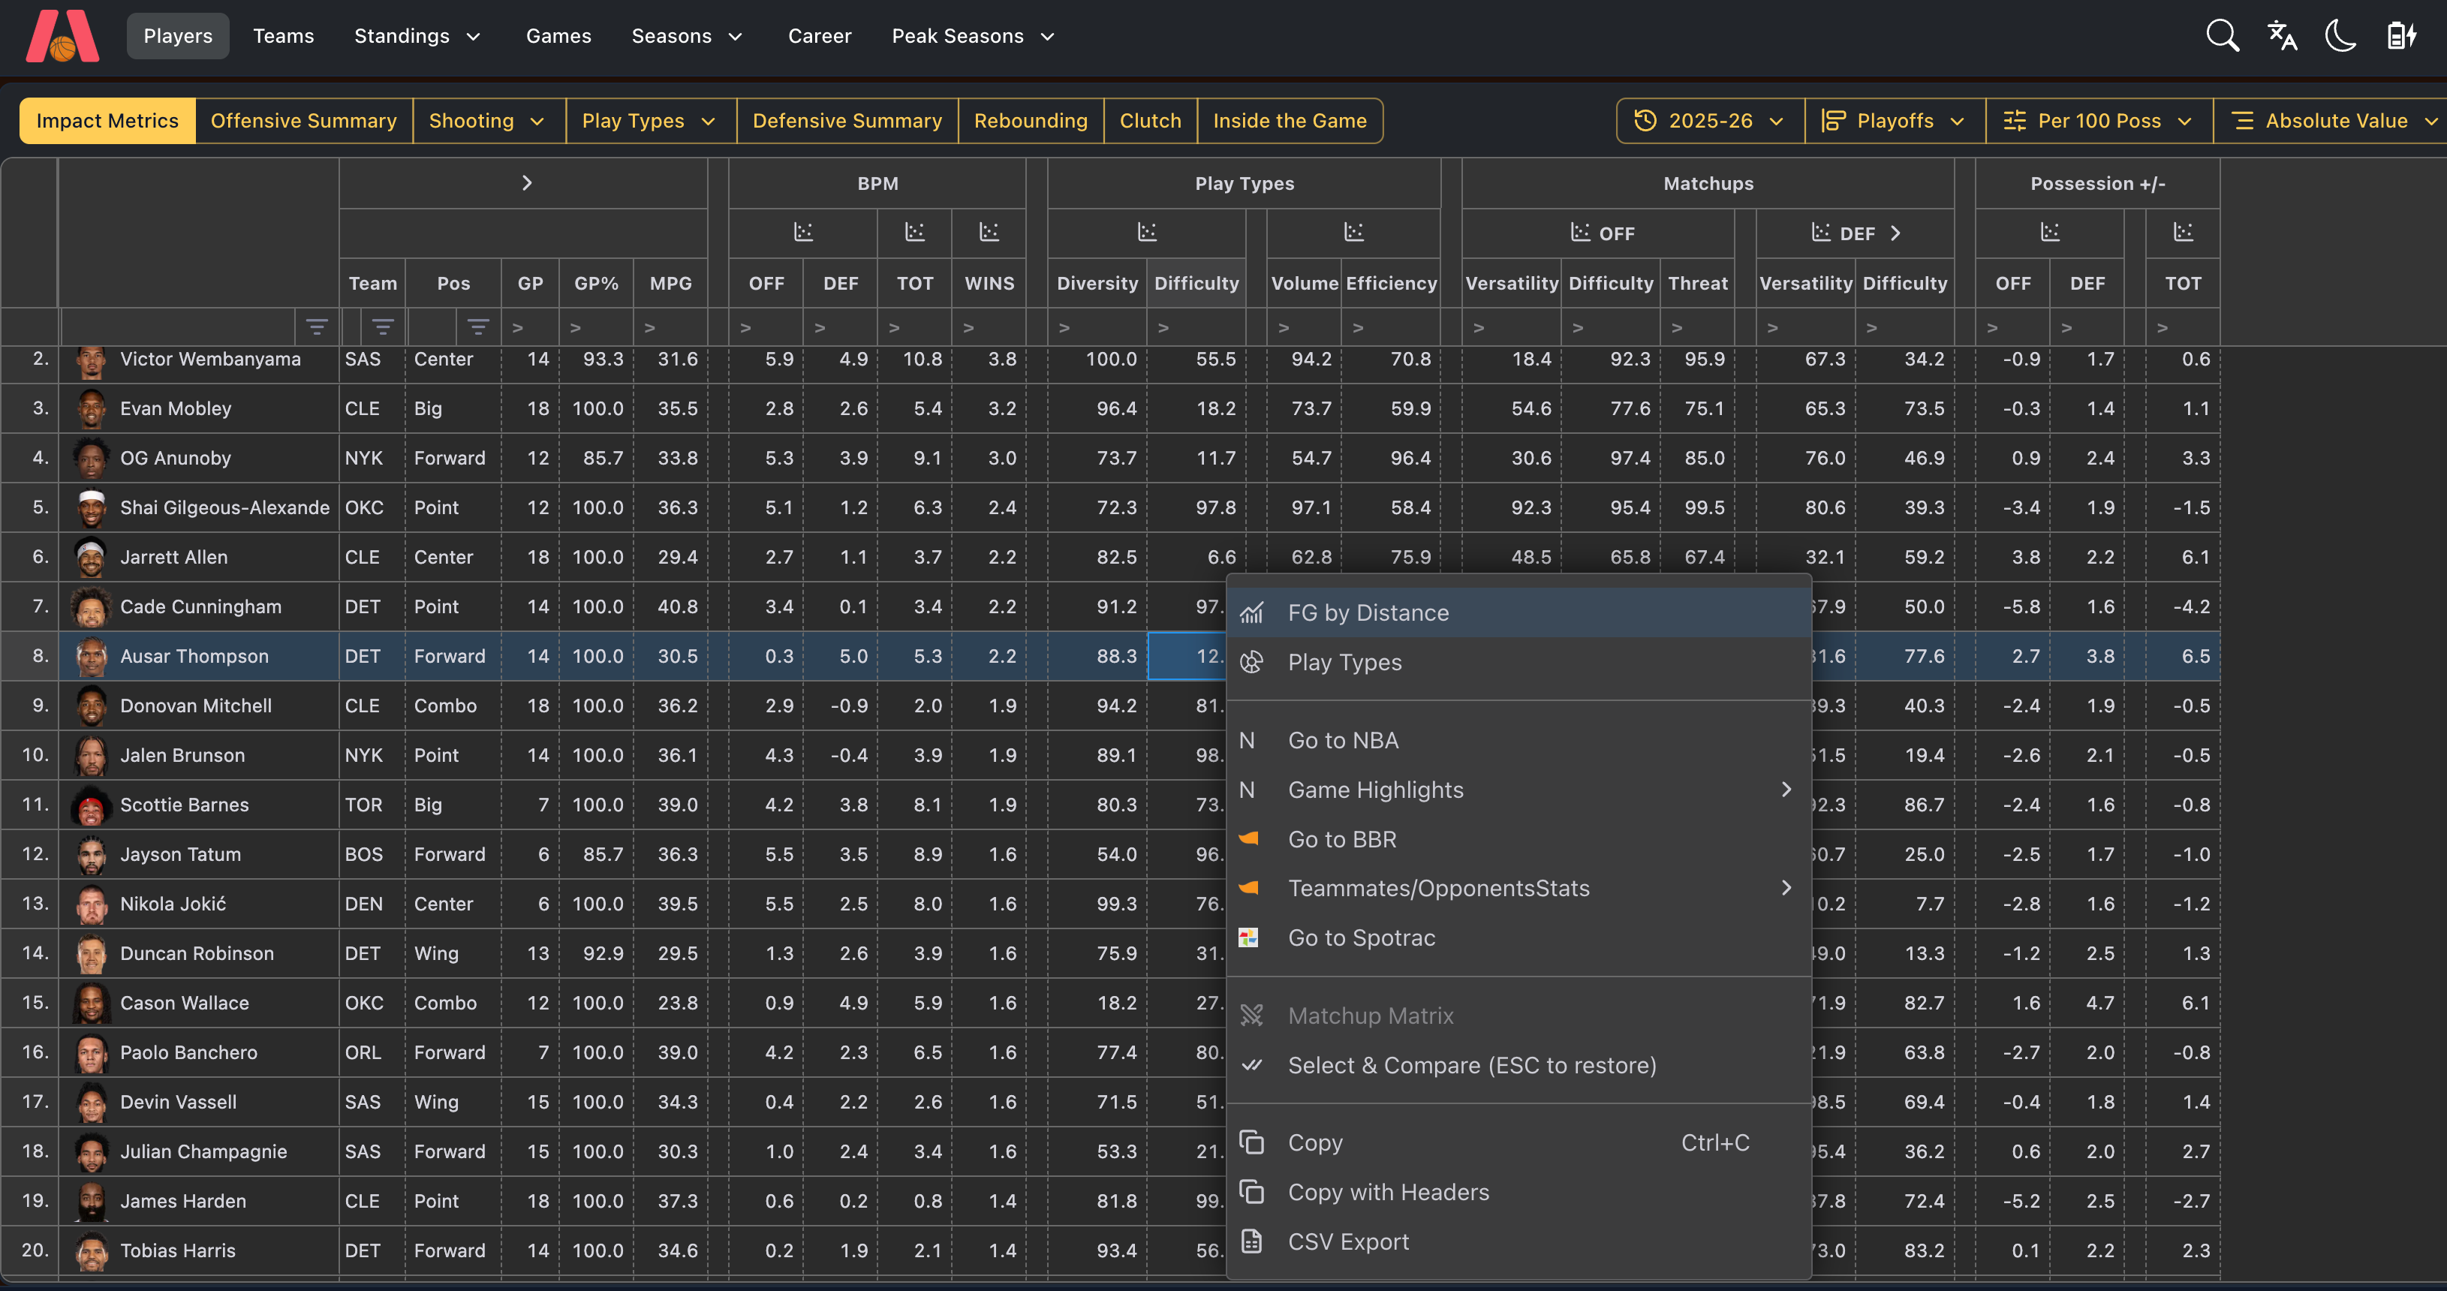Open Pos column filter icon

[478, 327]
